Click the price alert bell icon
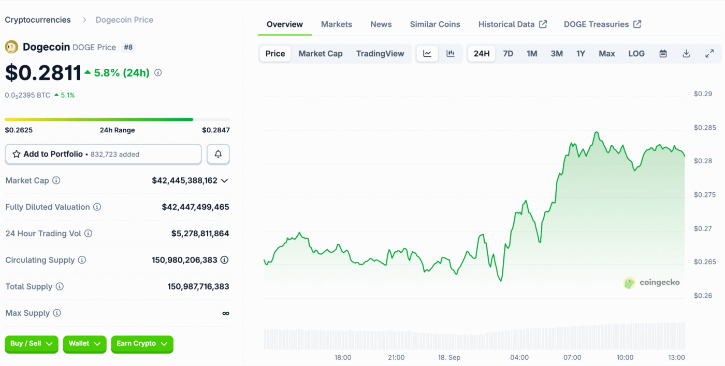Viewport: 725px width, 366px height. click(218, 154)
